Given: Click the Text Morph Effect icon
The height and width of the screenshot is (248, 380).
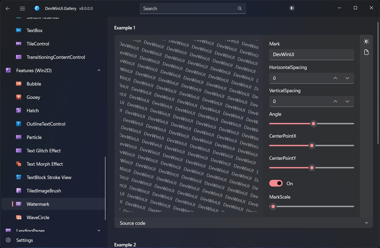Looking at the screenshot, I should click(19, 164).
